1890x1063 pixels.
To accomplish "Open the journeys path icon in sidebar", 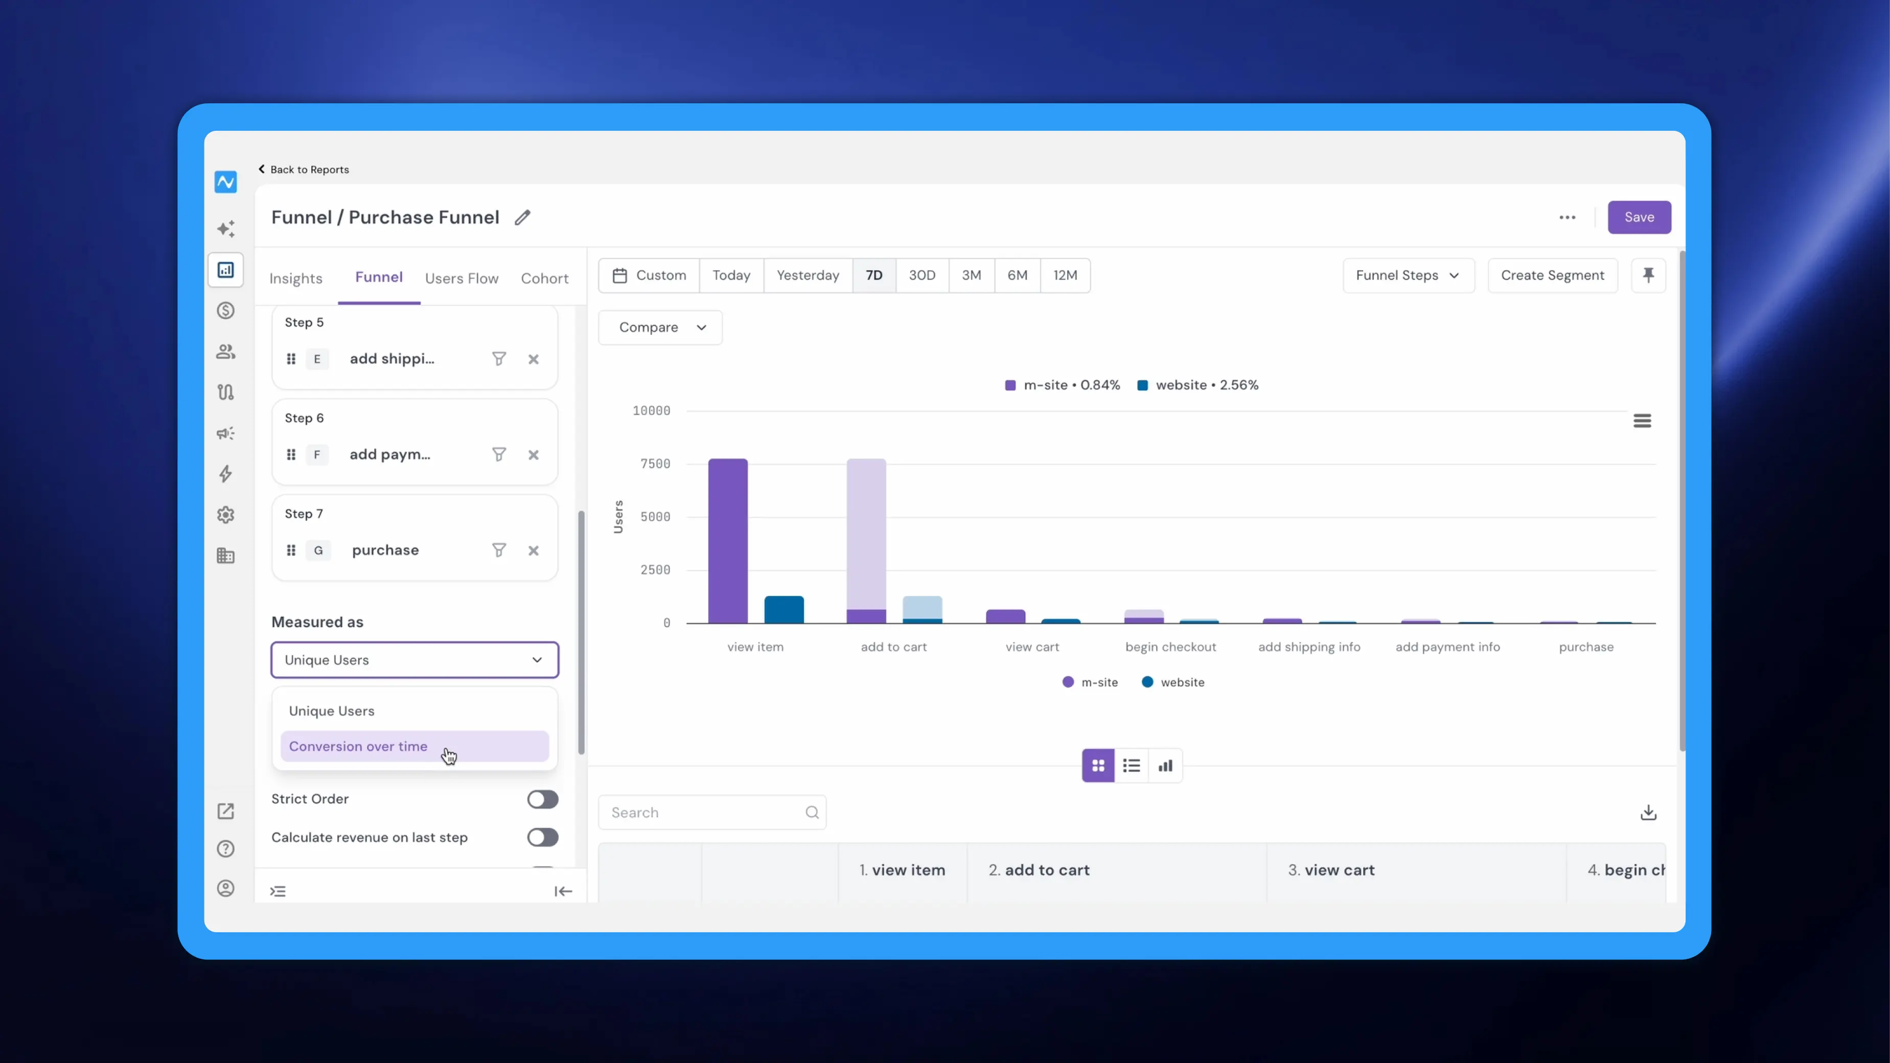I will [225, 392].
